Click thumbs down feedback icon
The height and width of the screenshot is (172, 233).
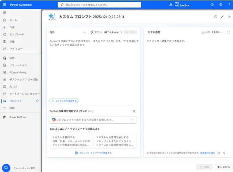pyautogui.click(x=224, y=153)
